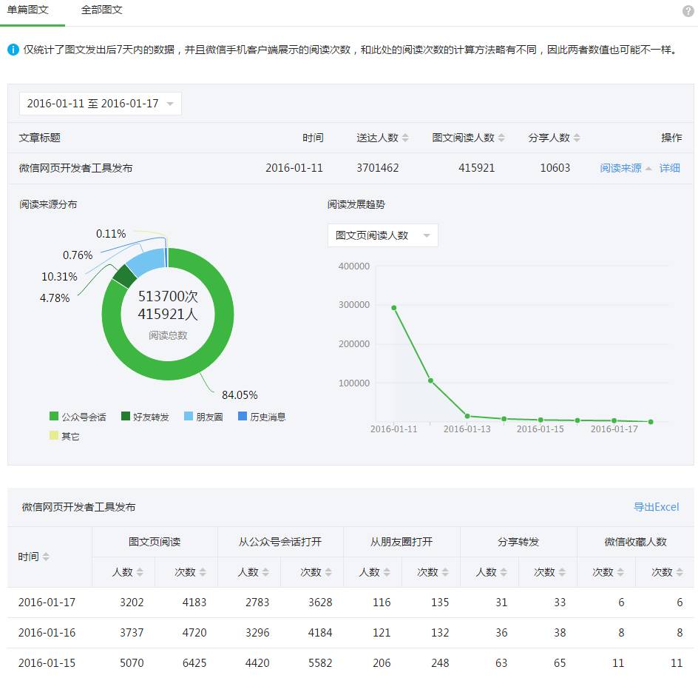Click the 阅读发展趋势 section heading
This screenshot has height=678, width=698.
coord(356,204)
